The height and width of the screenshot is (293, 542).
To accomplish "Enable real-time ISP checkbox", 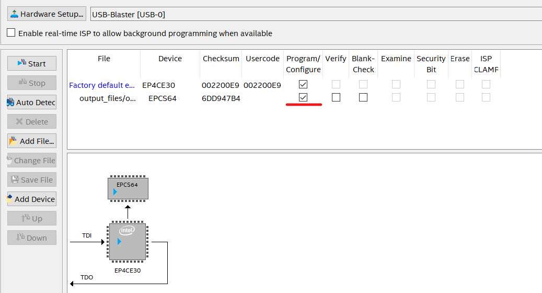I will point(11,33).
